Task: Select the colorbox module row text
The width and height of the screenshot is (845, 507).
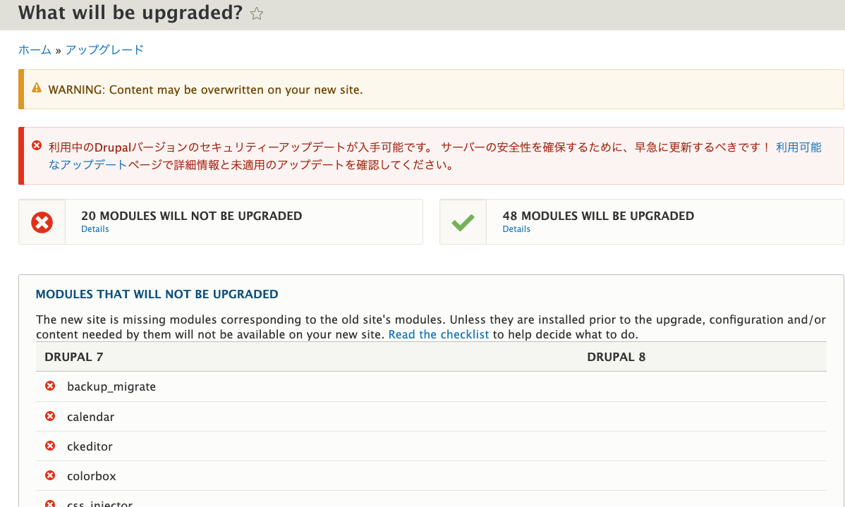Action: [x=92, y=476]
